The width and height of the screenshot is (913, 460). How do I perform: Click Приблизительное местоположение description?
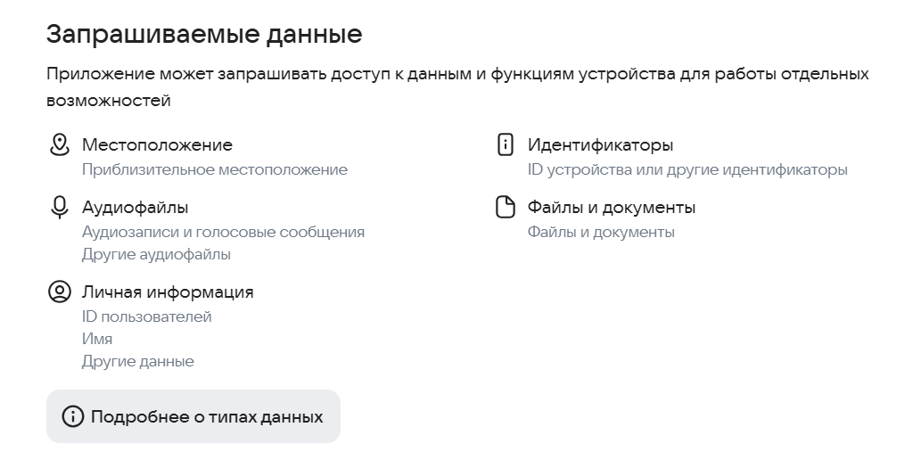click(214, 170)
